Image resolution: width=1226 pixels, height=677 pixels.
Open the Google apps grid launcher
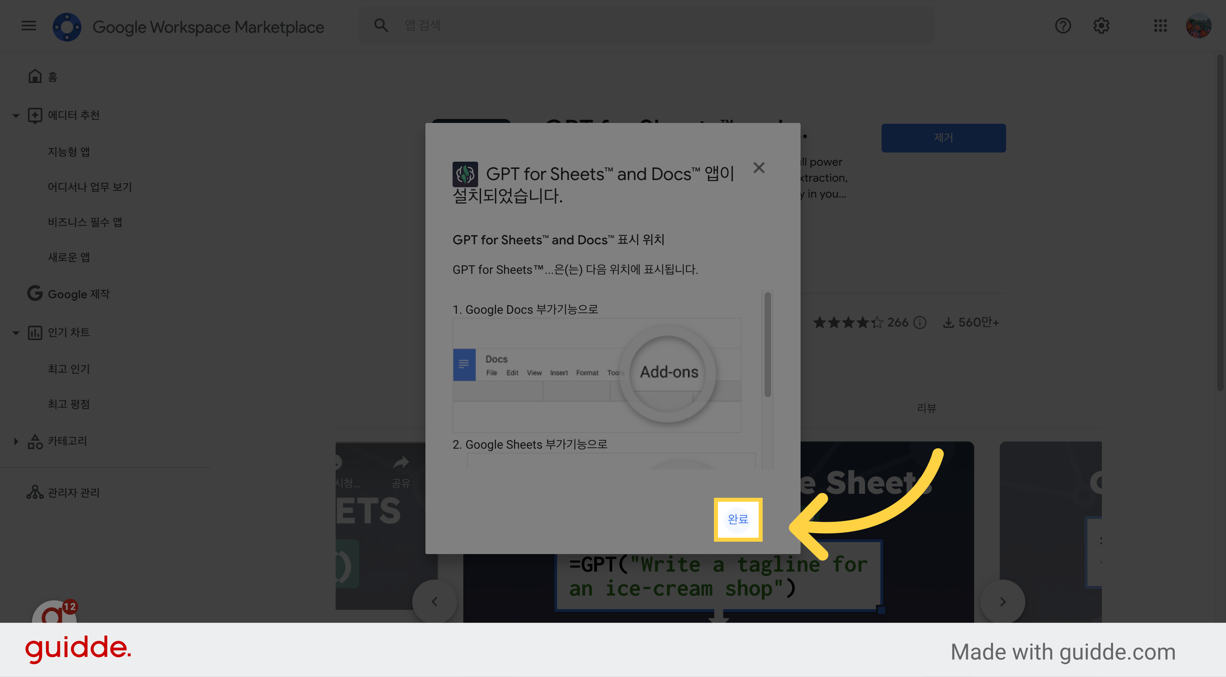pyautogui.click(x=1160, y=26)
